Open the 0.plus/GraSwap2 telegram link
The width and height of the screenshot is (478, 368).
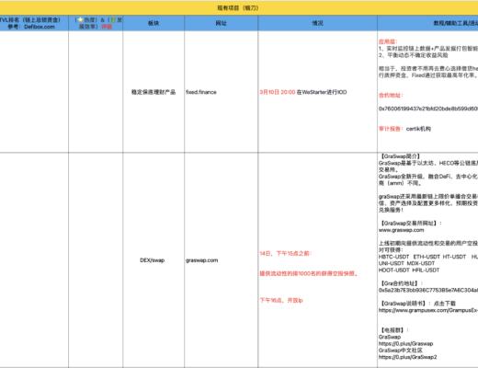pos(407,357)
